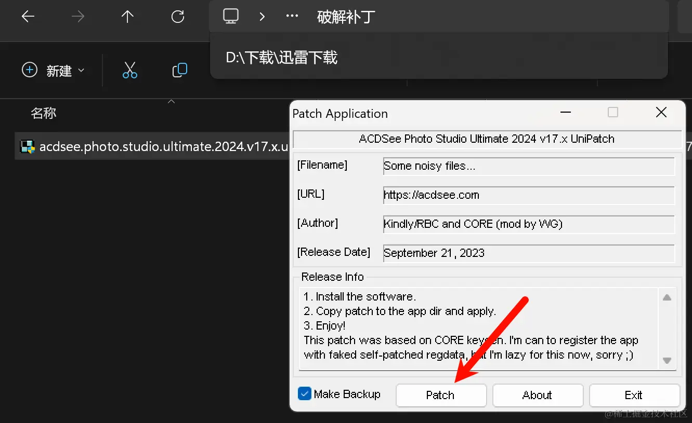692x423 pixels.
Task: Click the Release Info scroll up arrow
Action: (x=667, y=297)
